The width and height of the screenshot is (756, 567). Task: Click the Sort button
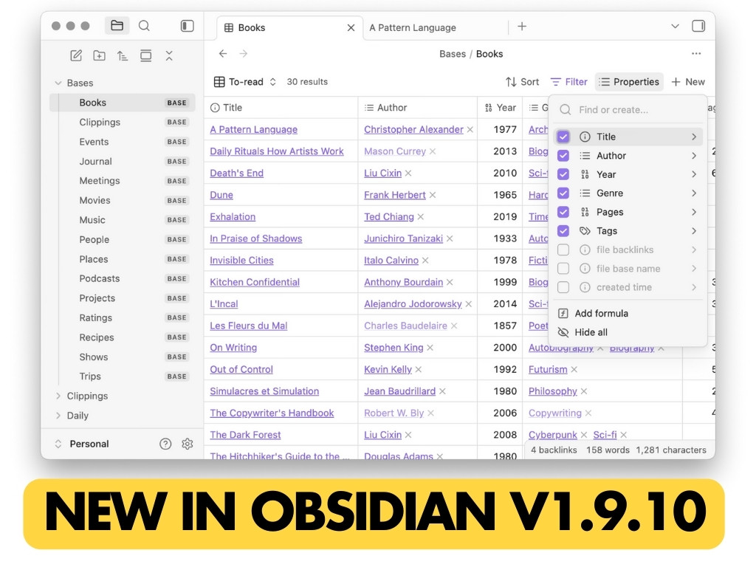(x=522, y=82)
